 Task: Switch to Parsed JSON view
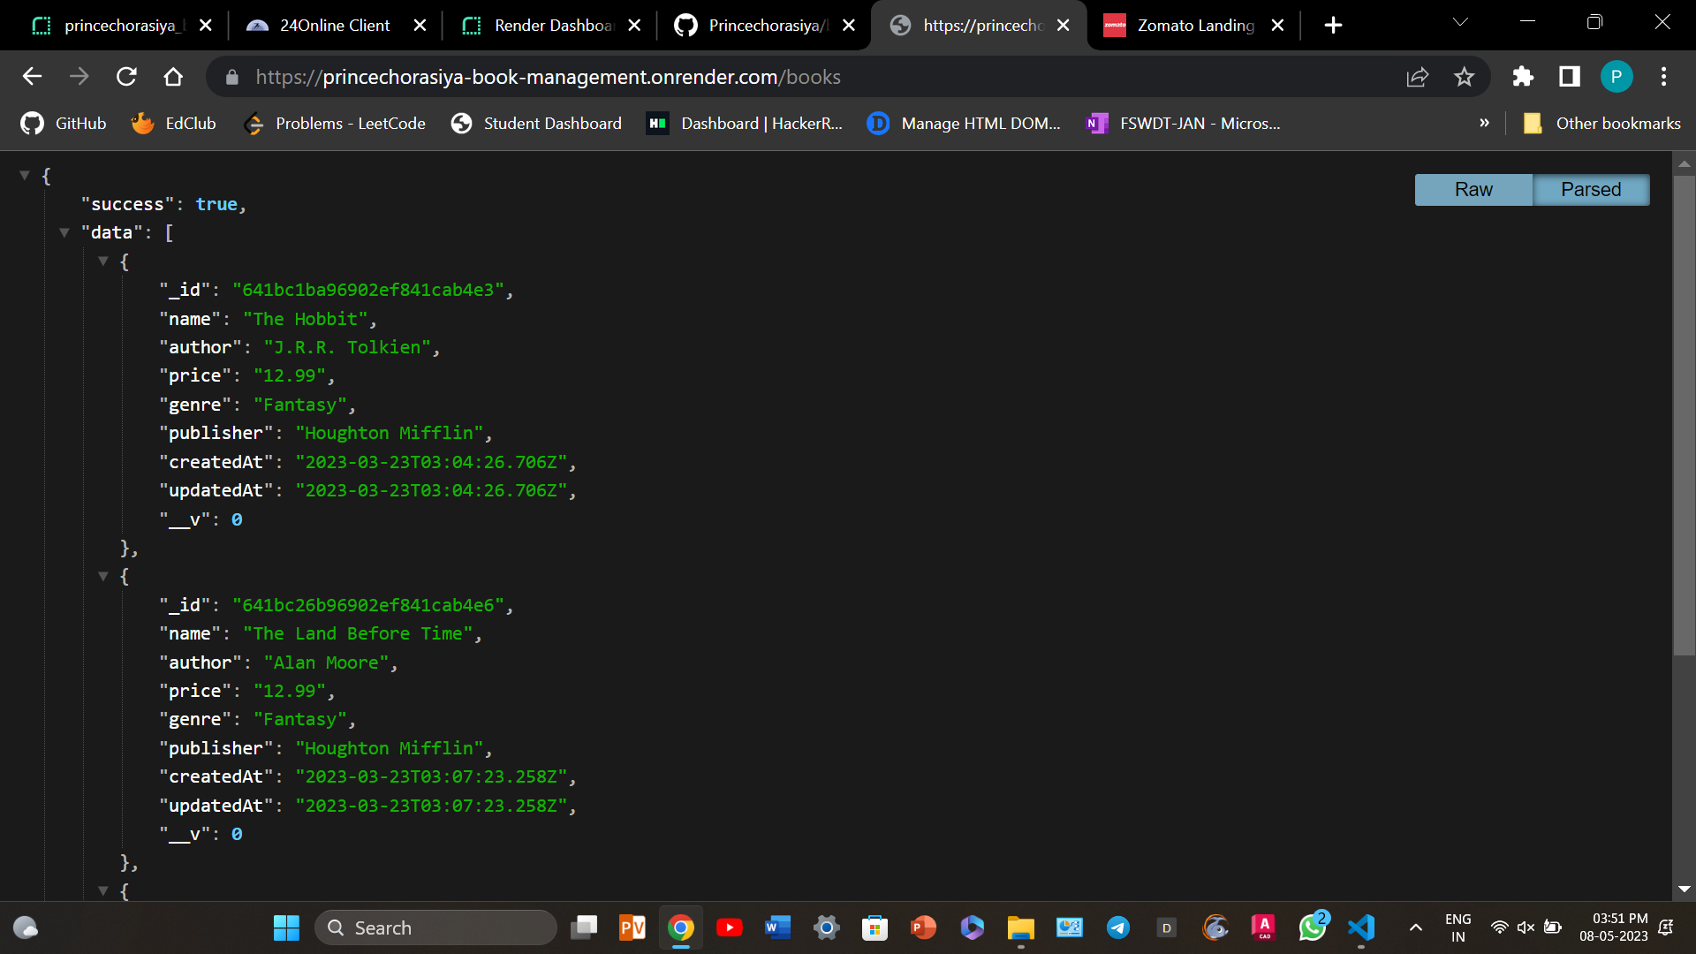click(x=1590, y=189)
